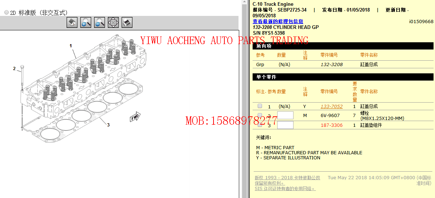Zoom out with the minus magnifier
Screen dimensions: 435x198
[100, 22]
